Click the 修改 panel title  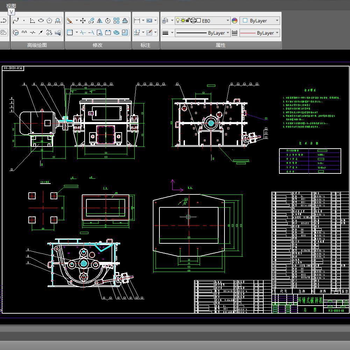tap(98, 45)
